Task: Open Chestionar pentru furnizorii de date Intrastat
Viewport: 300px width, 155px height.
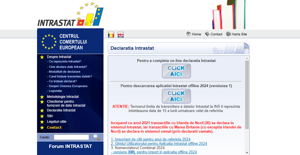Action: pyautogui.click(x=66, y=103)
